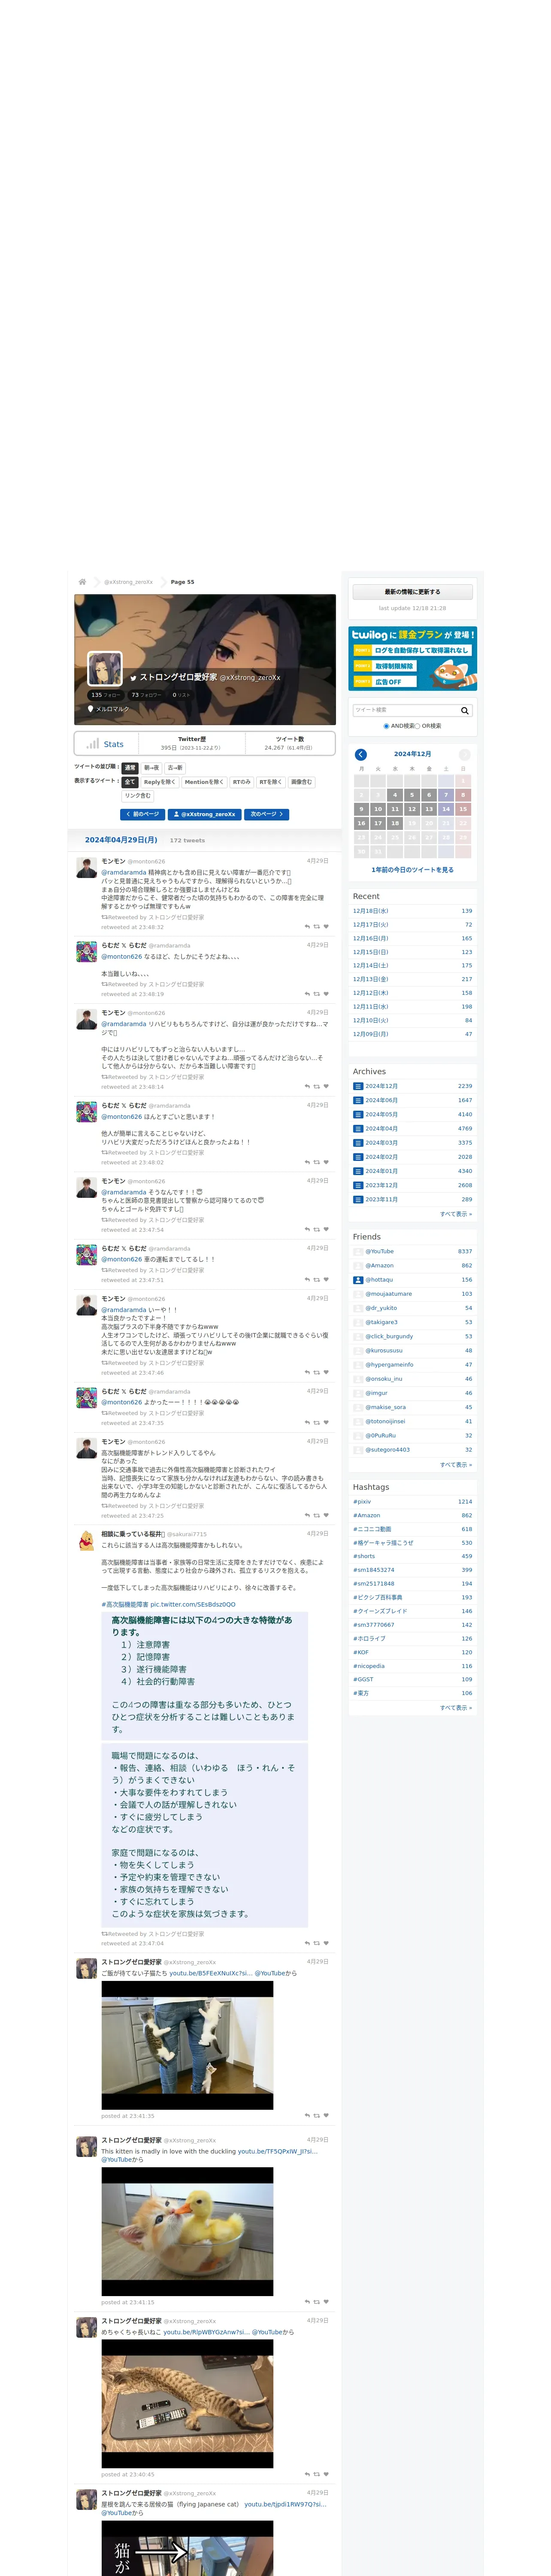The image size is (551, 2576).
Task: Click the 最新の情報に更新する button
Action: 412,592
